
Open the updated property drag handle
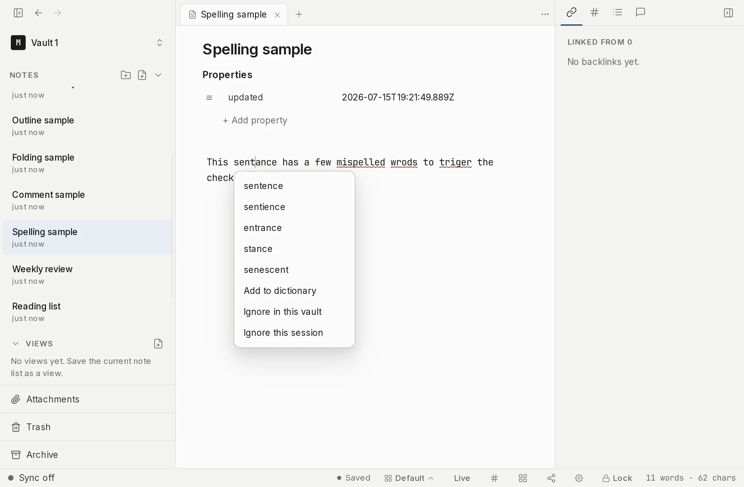point(209,98)
